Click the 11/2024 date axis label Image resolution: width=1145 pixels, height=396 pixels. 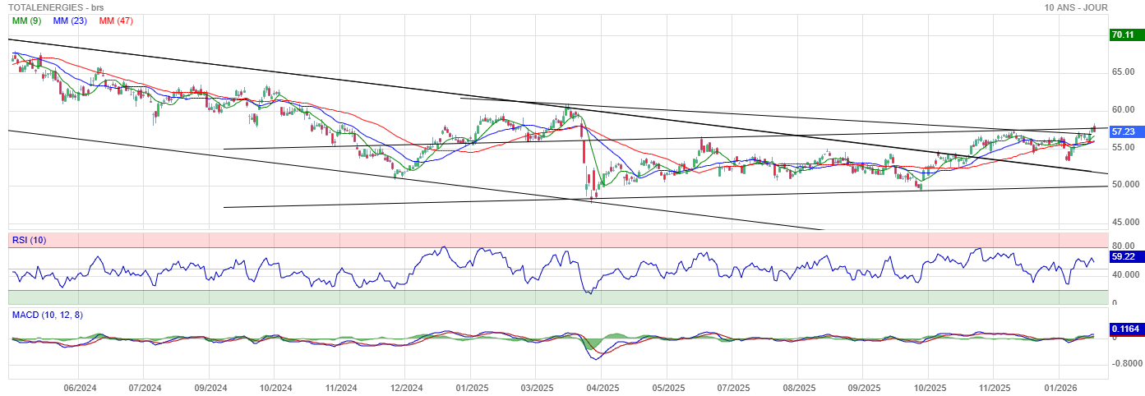point(340,387)
